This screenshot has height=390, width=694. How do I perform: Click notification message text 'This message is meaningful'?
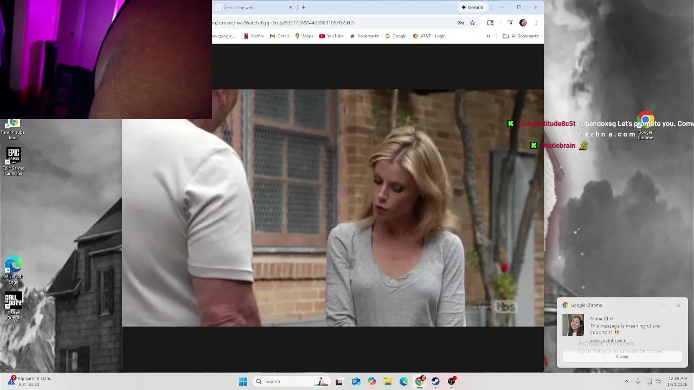(625, 329)
